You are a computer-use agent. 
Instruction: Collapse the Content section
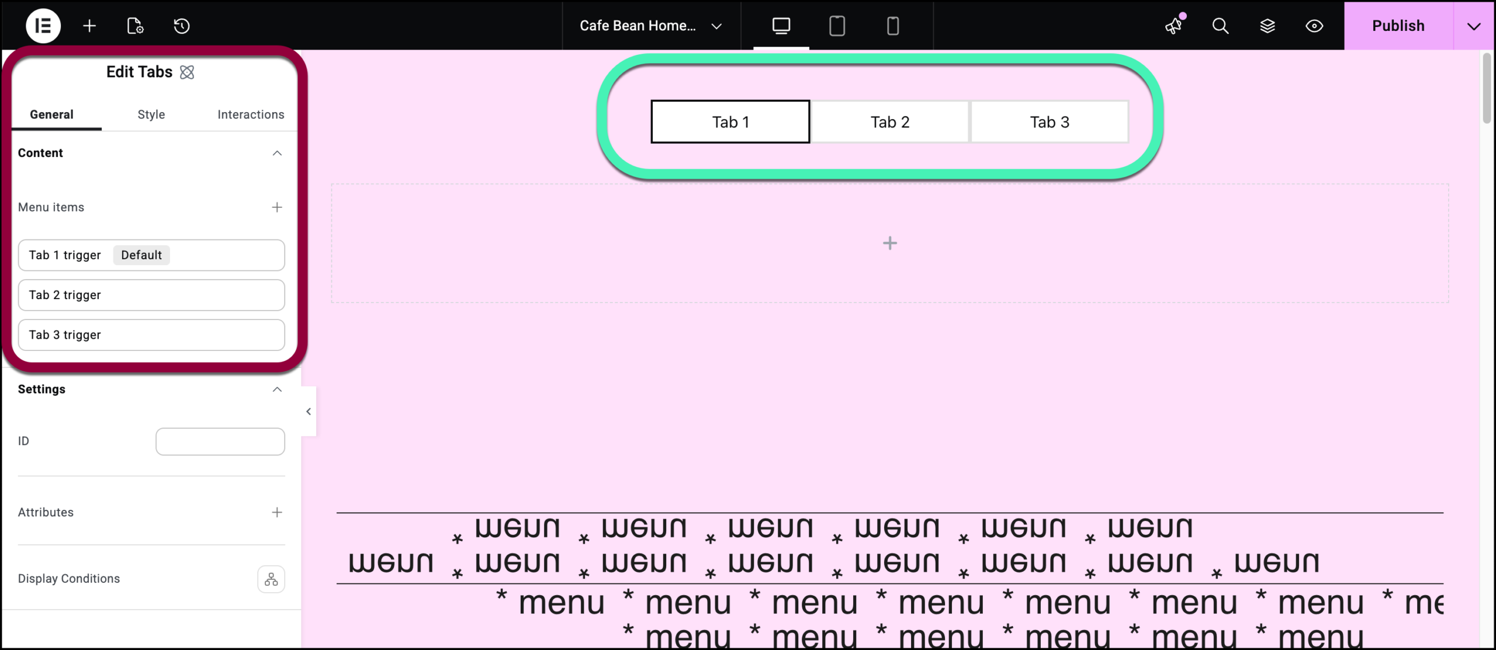tap(277, 153)
